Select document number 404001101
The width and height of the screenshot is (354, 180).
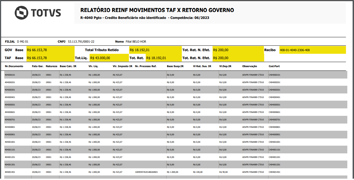tap(10, 150)
